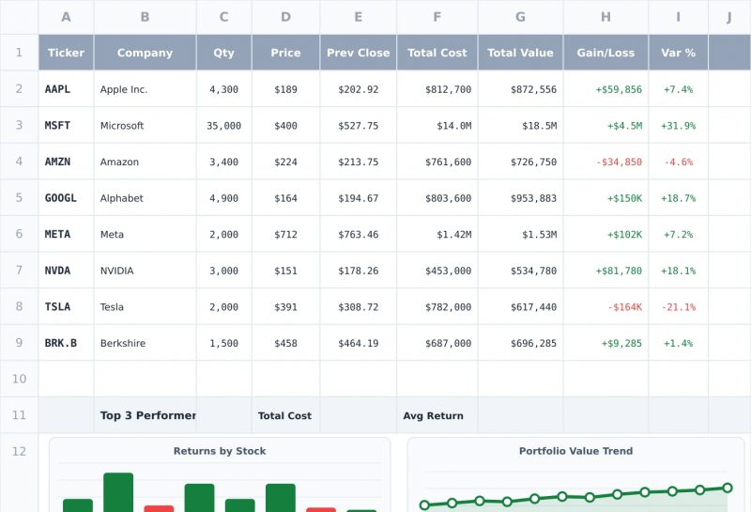Select row 2 header number
Viewport: 751px width, 512px height.
(x=19, y=88)
